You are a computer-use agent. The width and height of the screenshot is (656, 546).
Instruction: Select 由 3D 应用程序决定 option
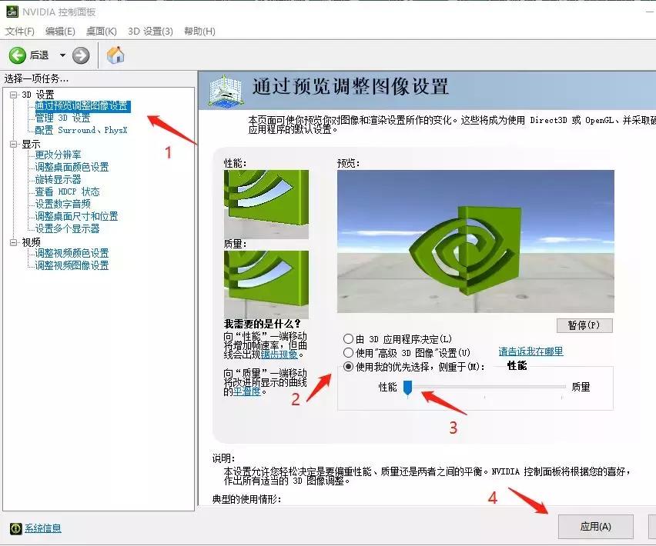pos(349,338)
